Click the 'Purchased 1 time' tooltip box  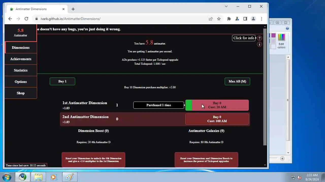click(159, 105)
